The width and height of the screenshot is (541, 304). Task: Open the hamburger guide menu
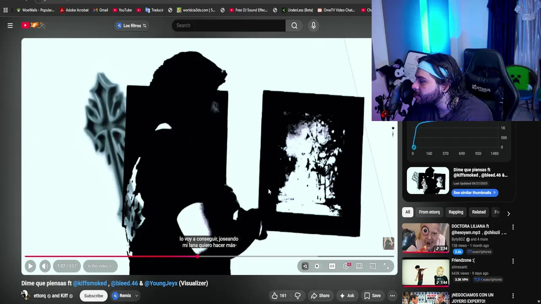[10, 25]
